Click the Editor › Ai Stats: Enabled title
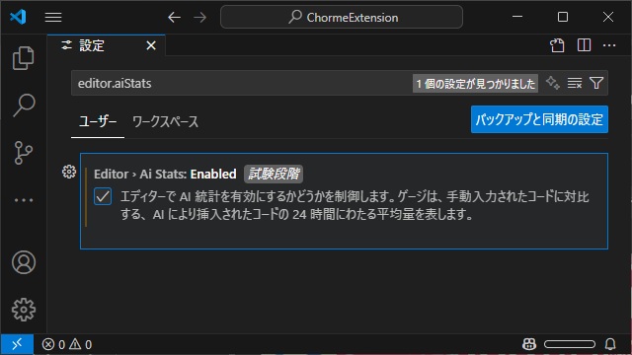 tap(165, 174)
